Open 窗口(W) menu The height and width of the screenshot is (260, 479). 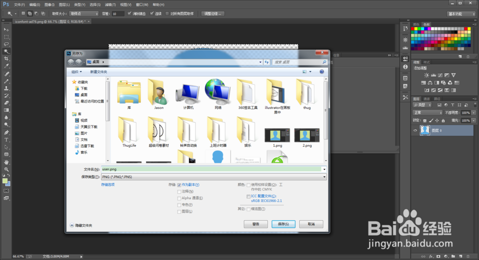point(142,5)
